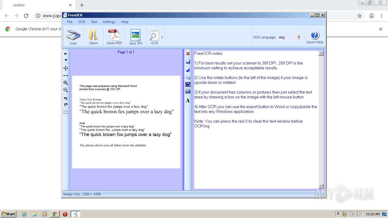Click the Windows Start button

tap(8, 214)
